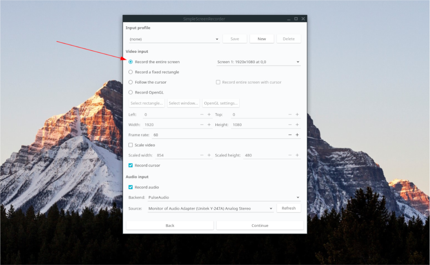The height and width of the screenshot is (265, 430).
Task: Decrease the Left value with minus
Action: (x=202, y=114)
